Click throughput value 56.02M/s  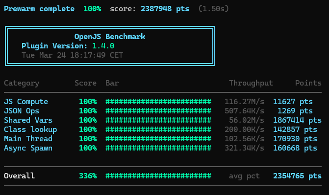point(247,120)
